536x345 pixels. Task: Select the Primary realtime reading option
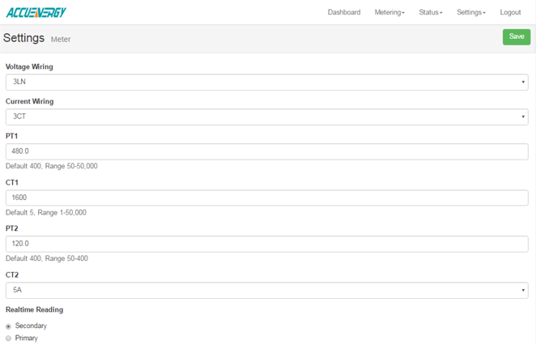(8, 339)
